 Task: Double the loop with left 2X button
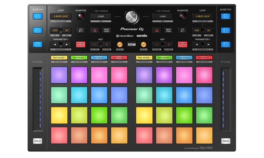tap(67, 31)
